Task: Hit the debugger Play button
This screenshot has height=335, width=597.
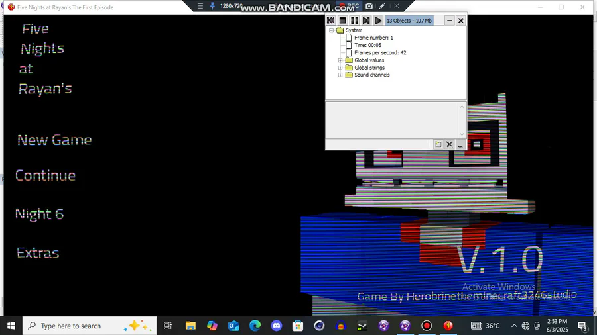Action: click(378, 21)
